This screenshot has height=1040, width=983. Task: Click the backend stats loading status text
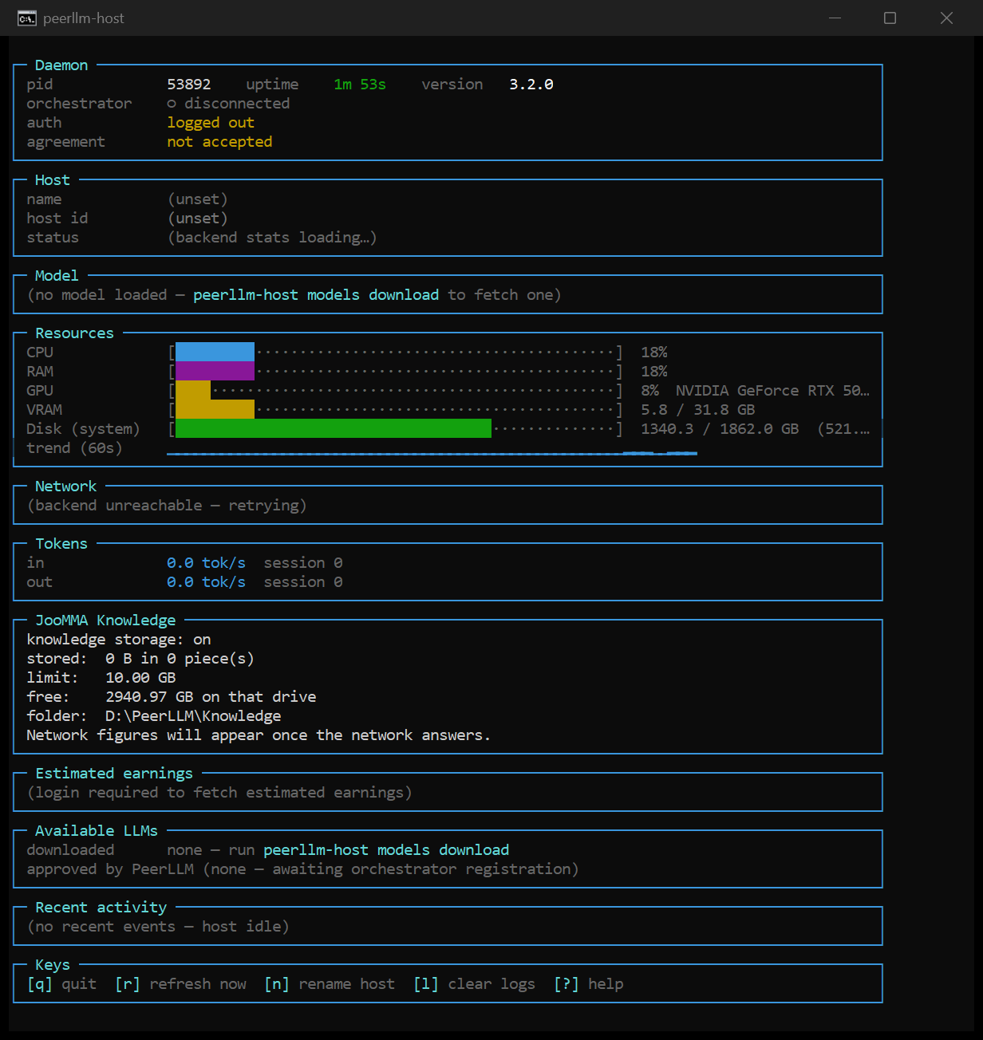click(272, 238)
